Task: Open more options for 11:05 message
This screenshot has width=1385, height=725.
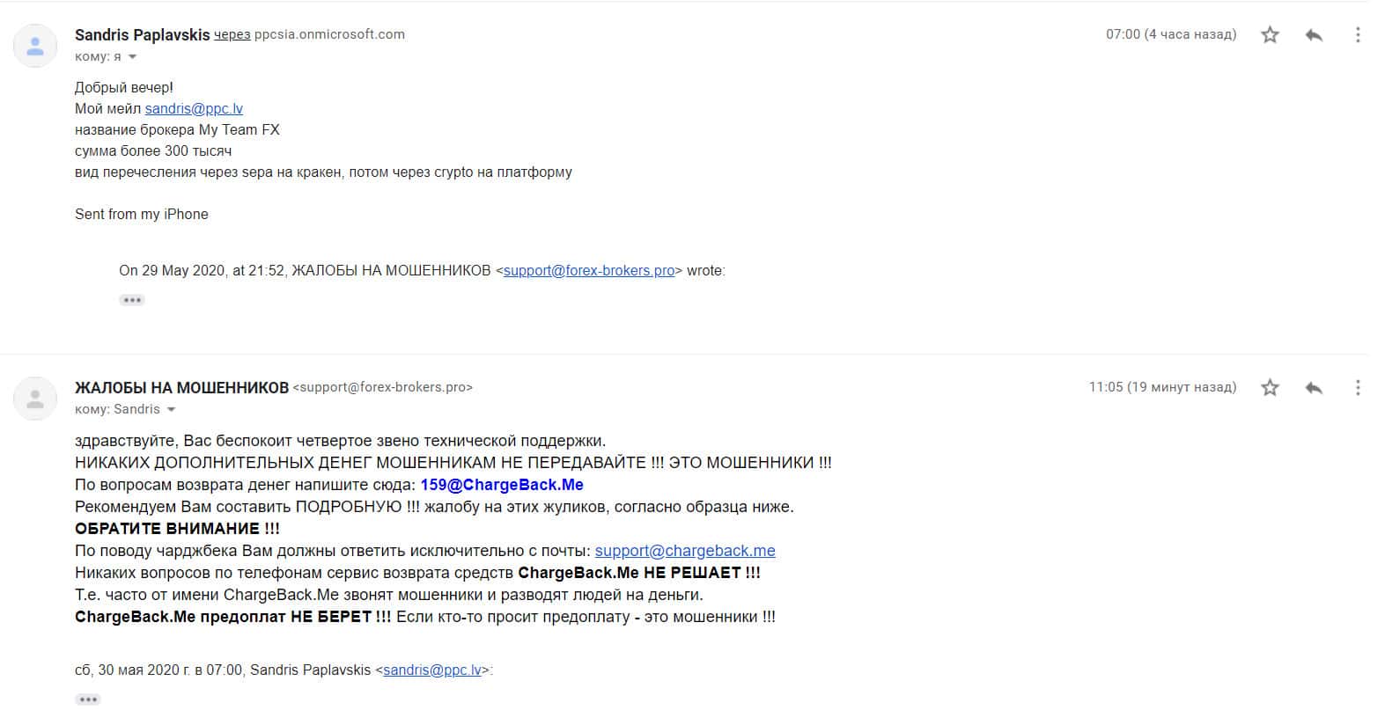Action: pos(1358,388)
